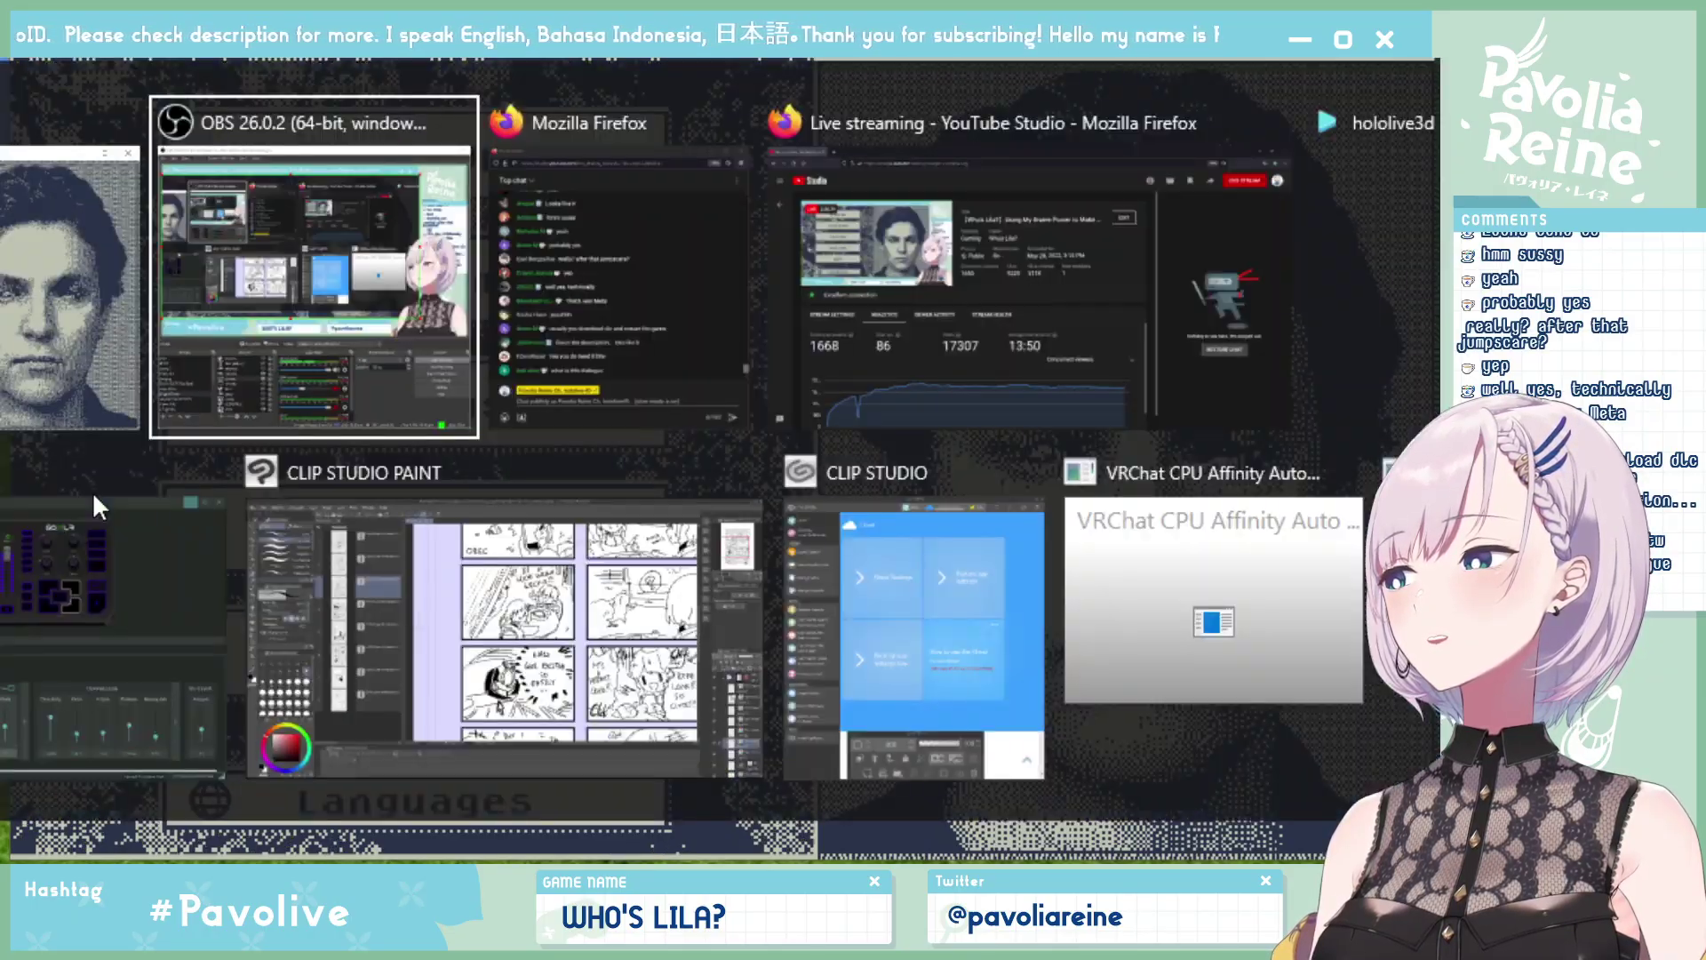Close the Game Name overlay box
Viewport: 1706px width, 960px height.
(874, 881)
